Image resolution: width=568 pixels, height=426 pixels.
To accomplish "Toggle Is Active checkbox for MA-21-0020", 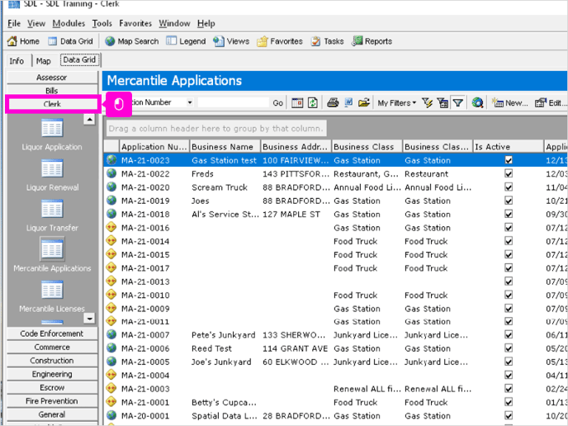I will tap(509, 187).
